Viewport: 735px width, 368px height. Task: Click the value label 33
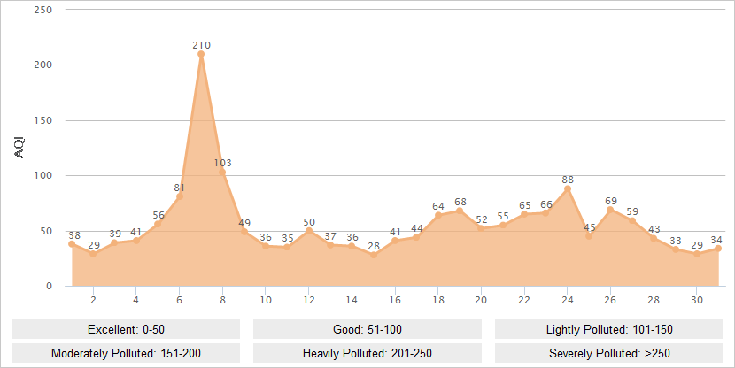pos(676,241)
